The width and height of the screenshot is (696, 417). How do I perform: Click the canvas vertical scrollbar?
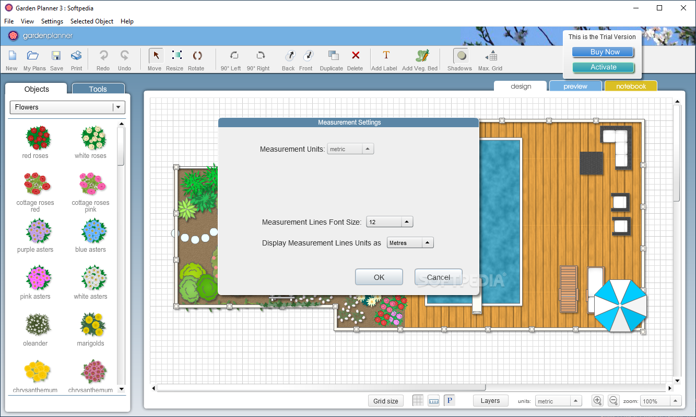point(677,152)
